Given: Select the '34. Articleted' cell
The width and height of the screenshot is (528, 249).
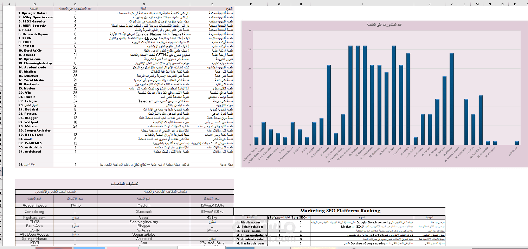Looking at the screenshot, I should [x=34, y=152].
